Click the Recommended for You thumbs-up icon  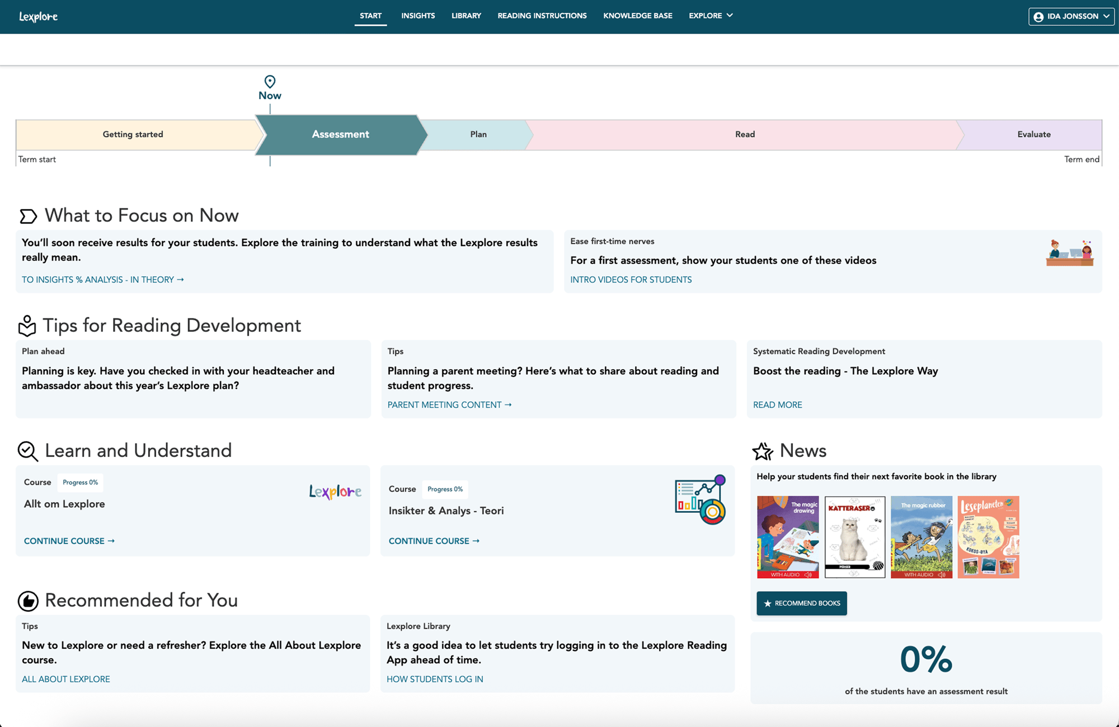coord(28,601)
